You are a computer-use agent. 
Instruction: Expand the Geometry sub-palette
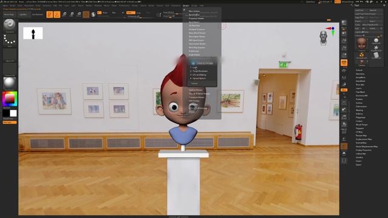[x=360, y=74]
